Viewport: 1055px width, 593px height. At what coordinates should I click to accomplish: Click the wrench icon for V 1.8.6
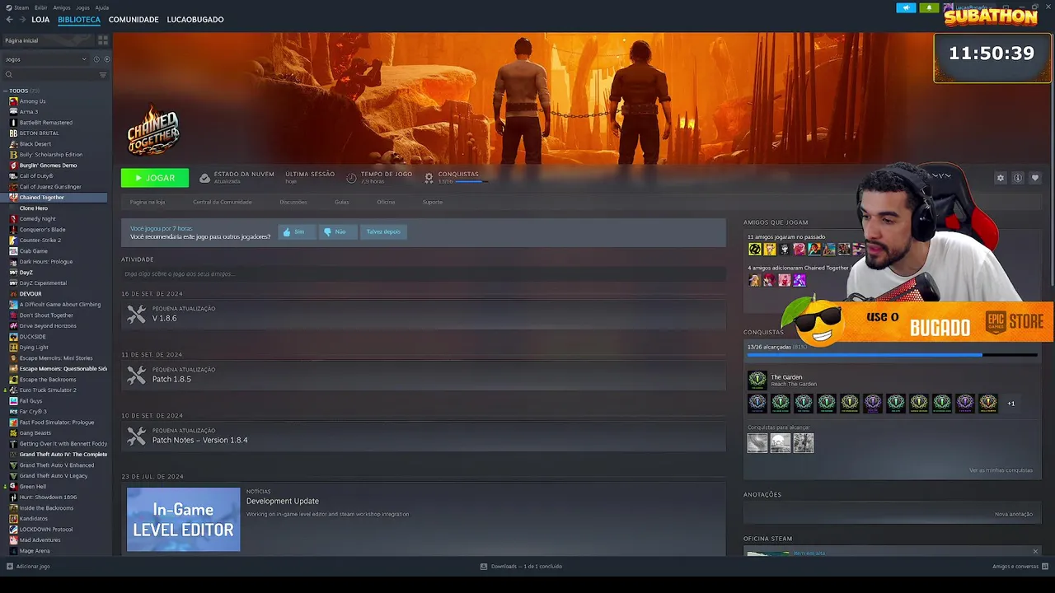pyautogui.click(x=137, y=314)
